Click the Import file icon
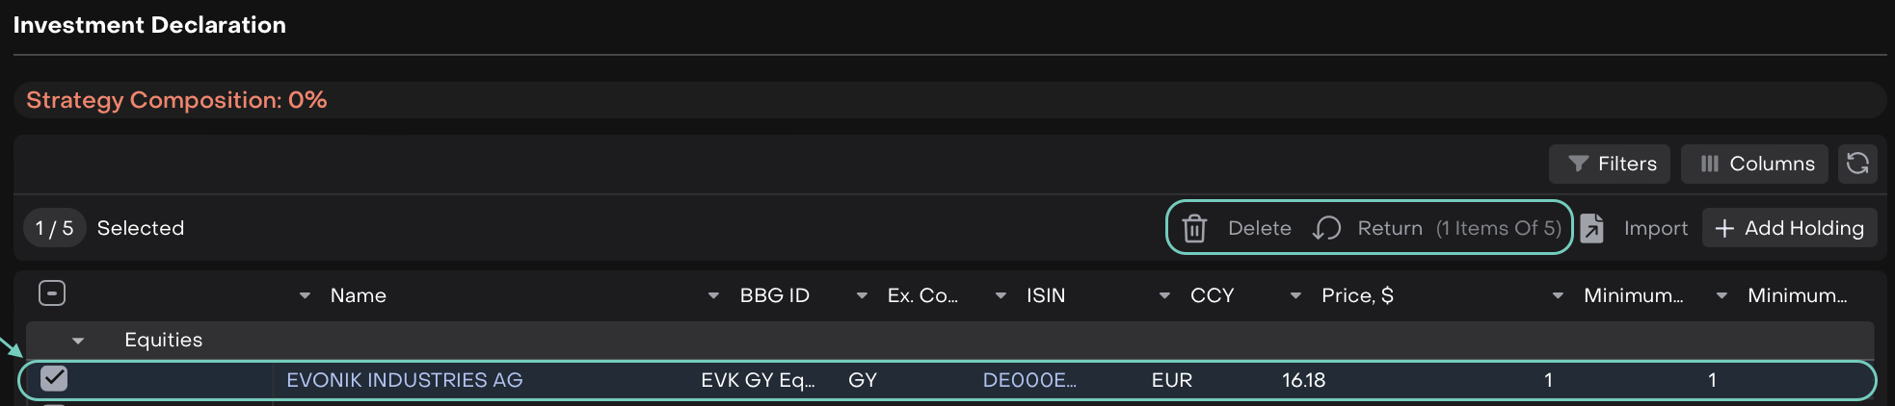Image resolution: width=1895 pixels, height=406 pixels. (x=1592, y=228)
